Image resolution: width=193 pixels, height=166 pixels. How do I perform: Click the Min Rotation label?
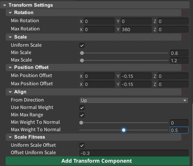coord(25,21)
